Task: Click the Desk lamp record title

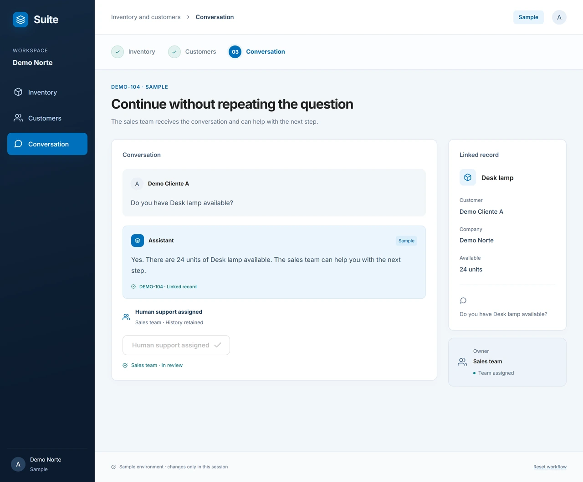Action: point(497,178)
